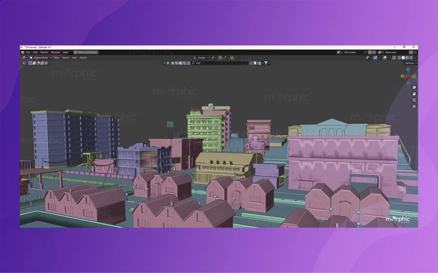Viewport: 438px width, 273px height.
Task: Toggle X-ray mode
Action: (x=394, y=58)
